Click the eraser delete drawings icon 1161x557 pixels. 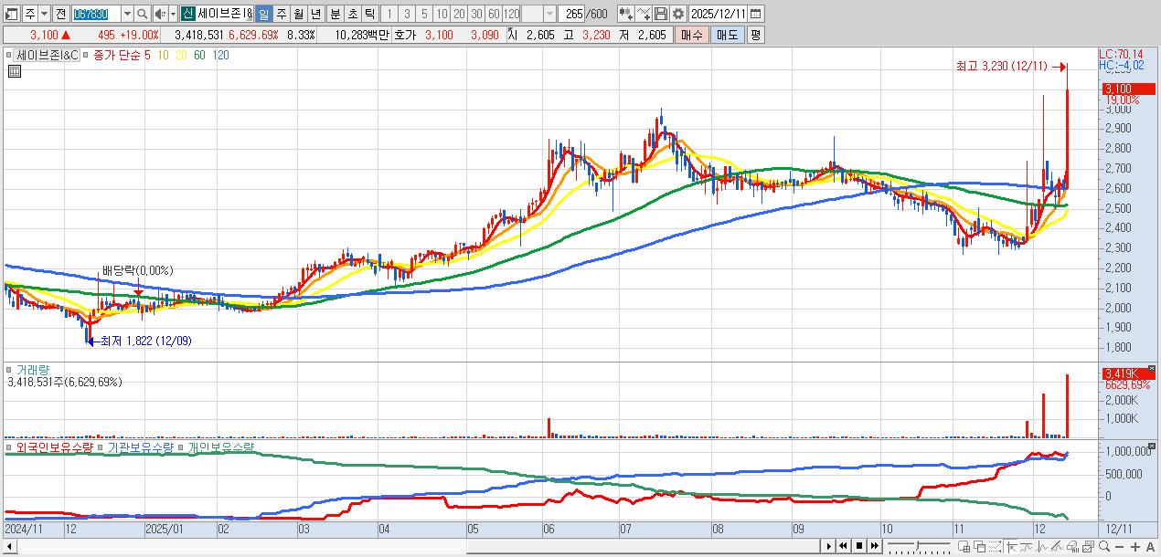(x=1072, y=546)
